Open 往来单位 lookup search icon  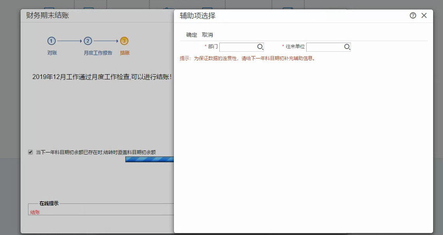click(347, 47)
